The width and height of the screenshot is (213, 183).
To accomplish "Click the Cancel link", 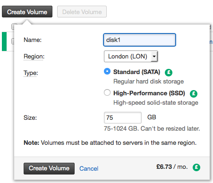I will coord(89,168).
